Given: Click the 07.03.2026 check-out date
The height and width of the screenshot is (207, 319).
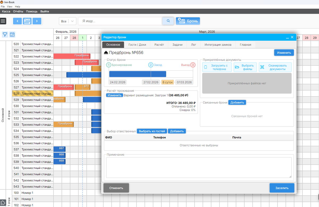Looking at the screenshot, I should [x=184, y=82].
